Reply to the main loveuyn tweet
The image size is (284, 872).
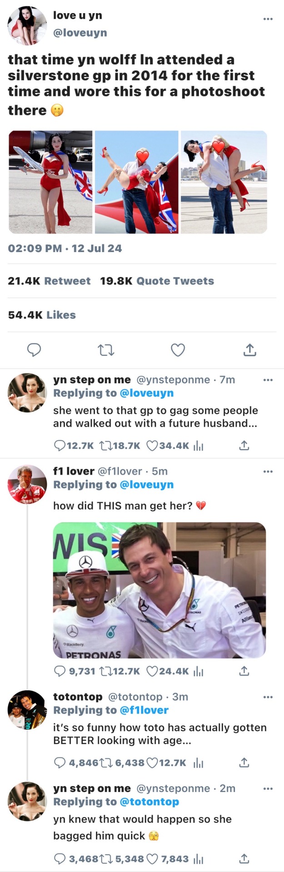(34, 350)
